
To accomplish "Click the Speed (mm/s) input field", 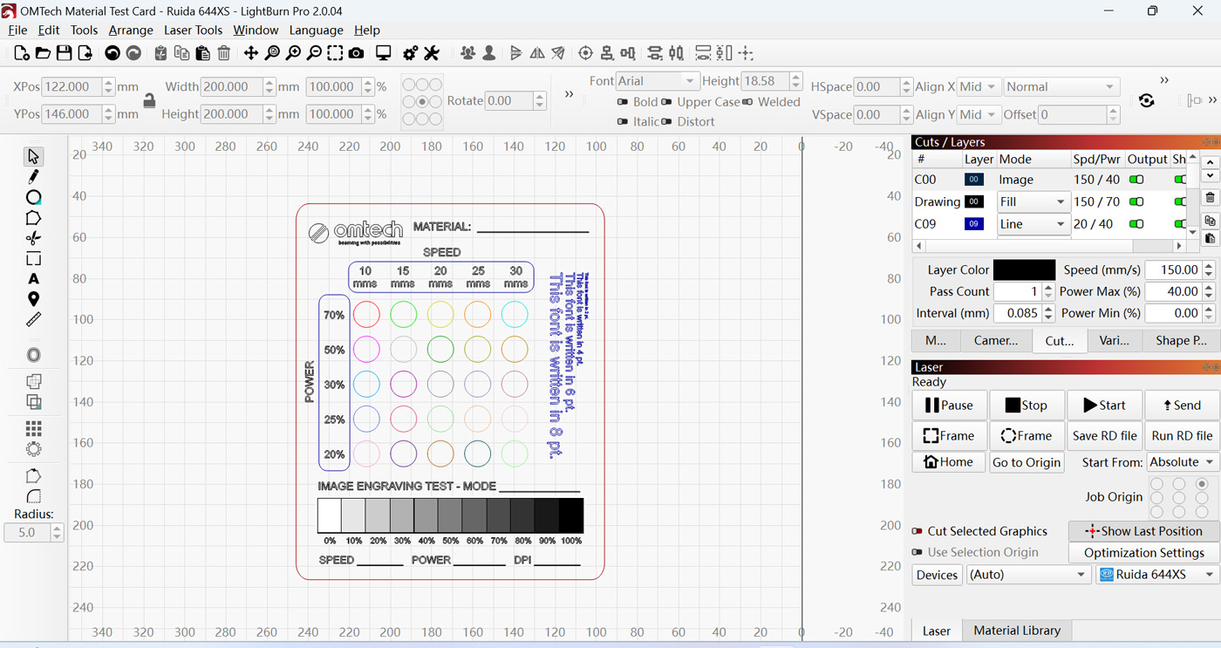I will pyautogui.click(x=1172, y=270).
